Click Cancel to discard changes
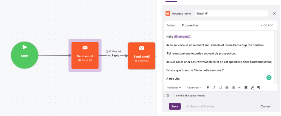This screenshot has height=116, width=281. click(265, 106)
